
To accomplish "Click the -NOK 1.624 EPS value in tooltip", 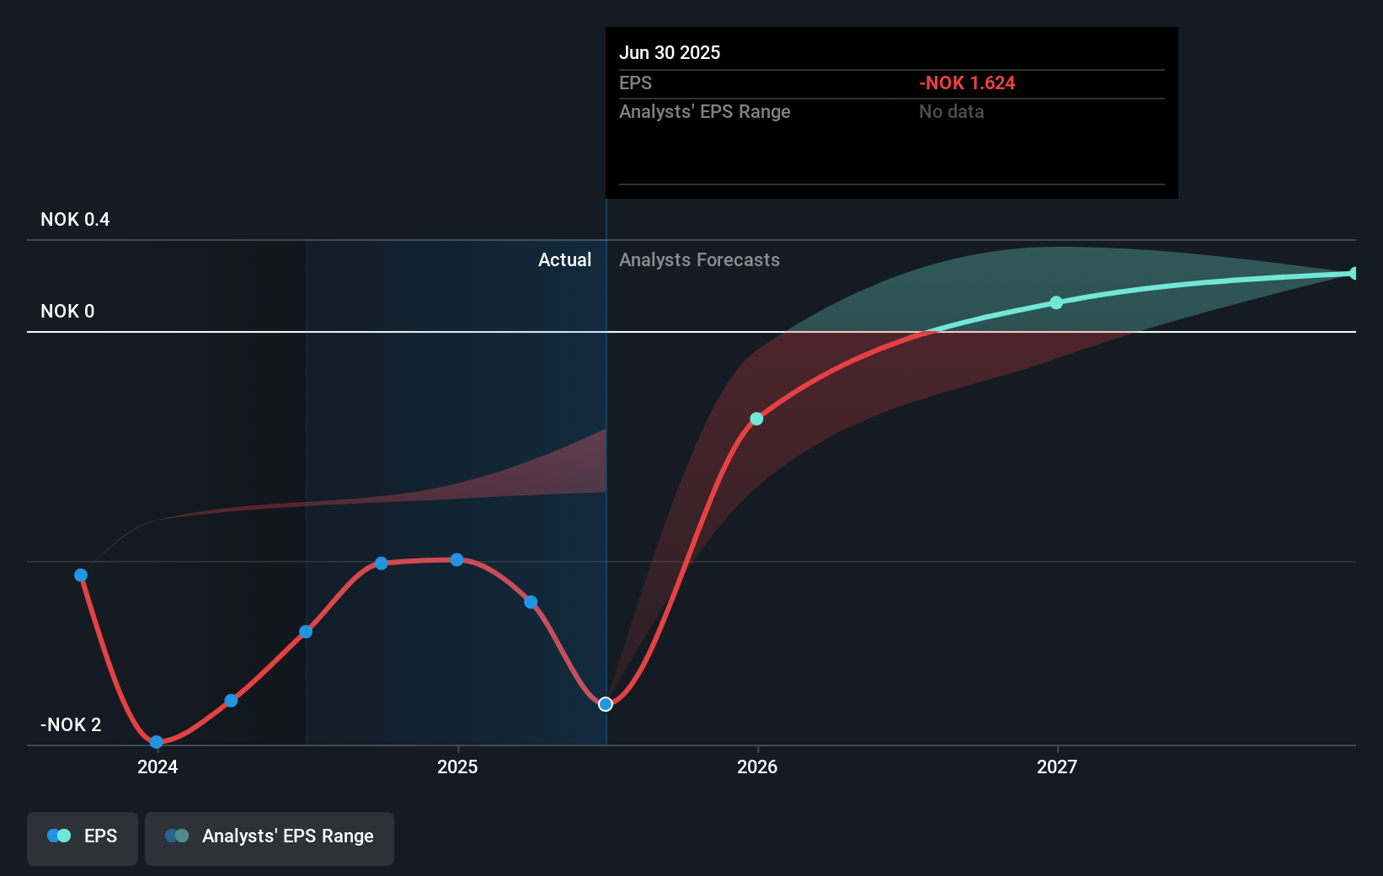I will point(967,83).
